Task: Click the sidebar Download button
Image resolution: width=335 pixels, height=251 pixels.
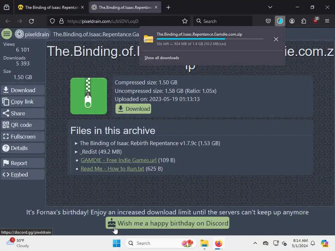Action: (23, 90)
